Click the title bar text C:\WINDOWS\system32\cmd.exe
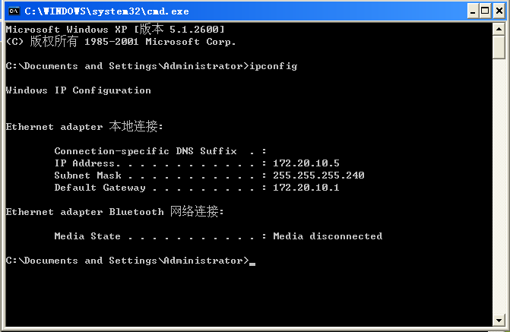The width and height of the screenshot is (510, 332). pos(106,11)
